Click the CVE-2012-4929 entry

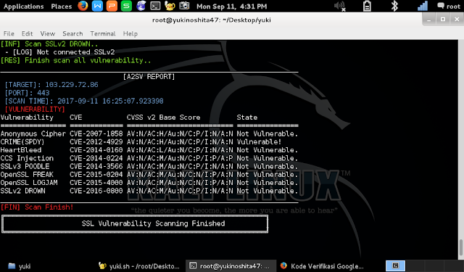(96, 141)
